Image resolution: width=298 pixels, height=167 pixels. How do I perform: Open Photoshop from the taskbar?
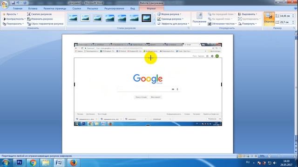click(19, 162)
